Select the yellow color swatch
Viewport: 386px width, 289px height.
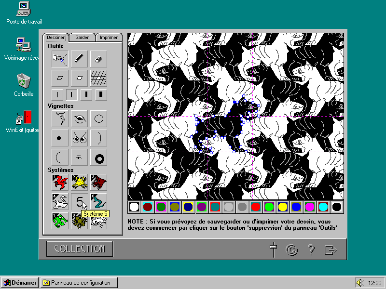click(x=283, y=207)
